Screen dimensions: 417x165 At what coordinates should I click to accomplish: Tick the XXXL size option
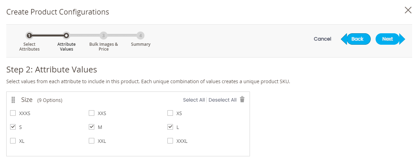(170, 141)
